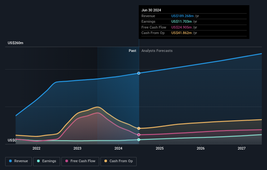Click the 2025 x-axis label
The image size is (267, 170).
coord(160,149)
